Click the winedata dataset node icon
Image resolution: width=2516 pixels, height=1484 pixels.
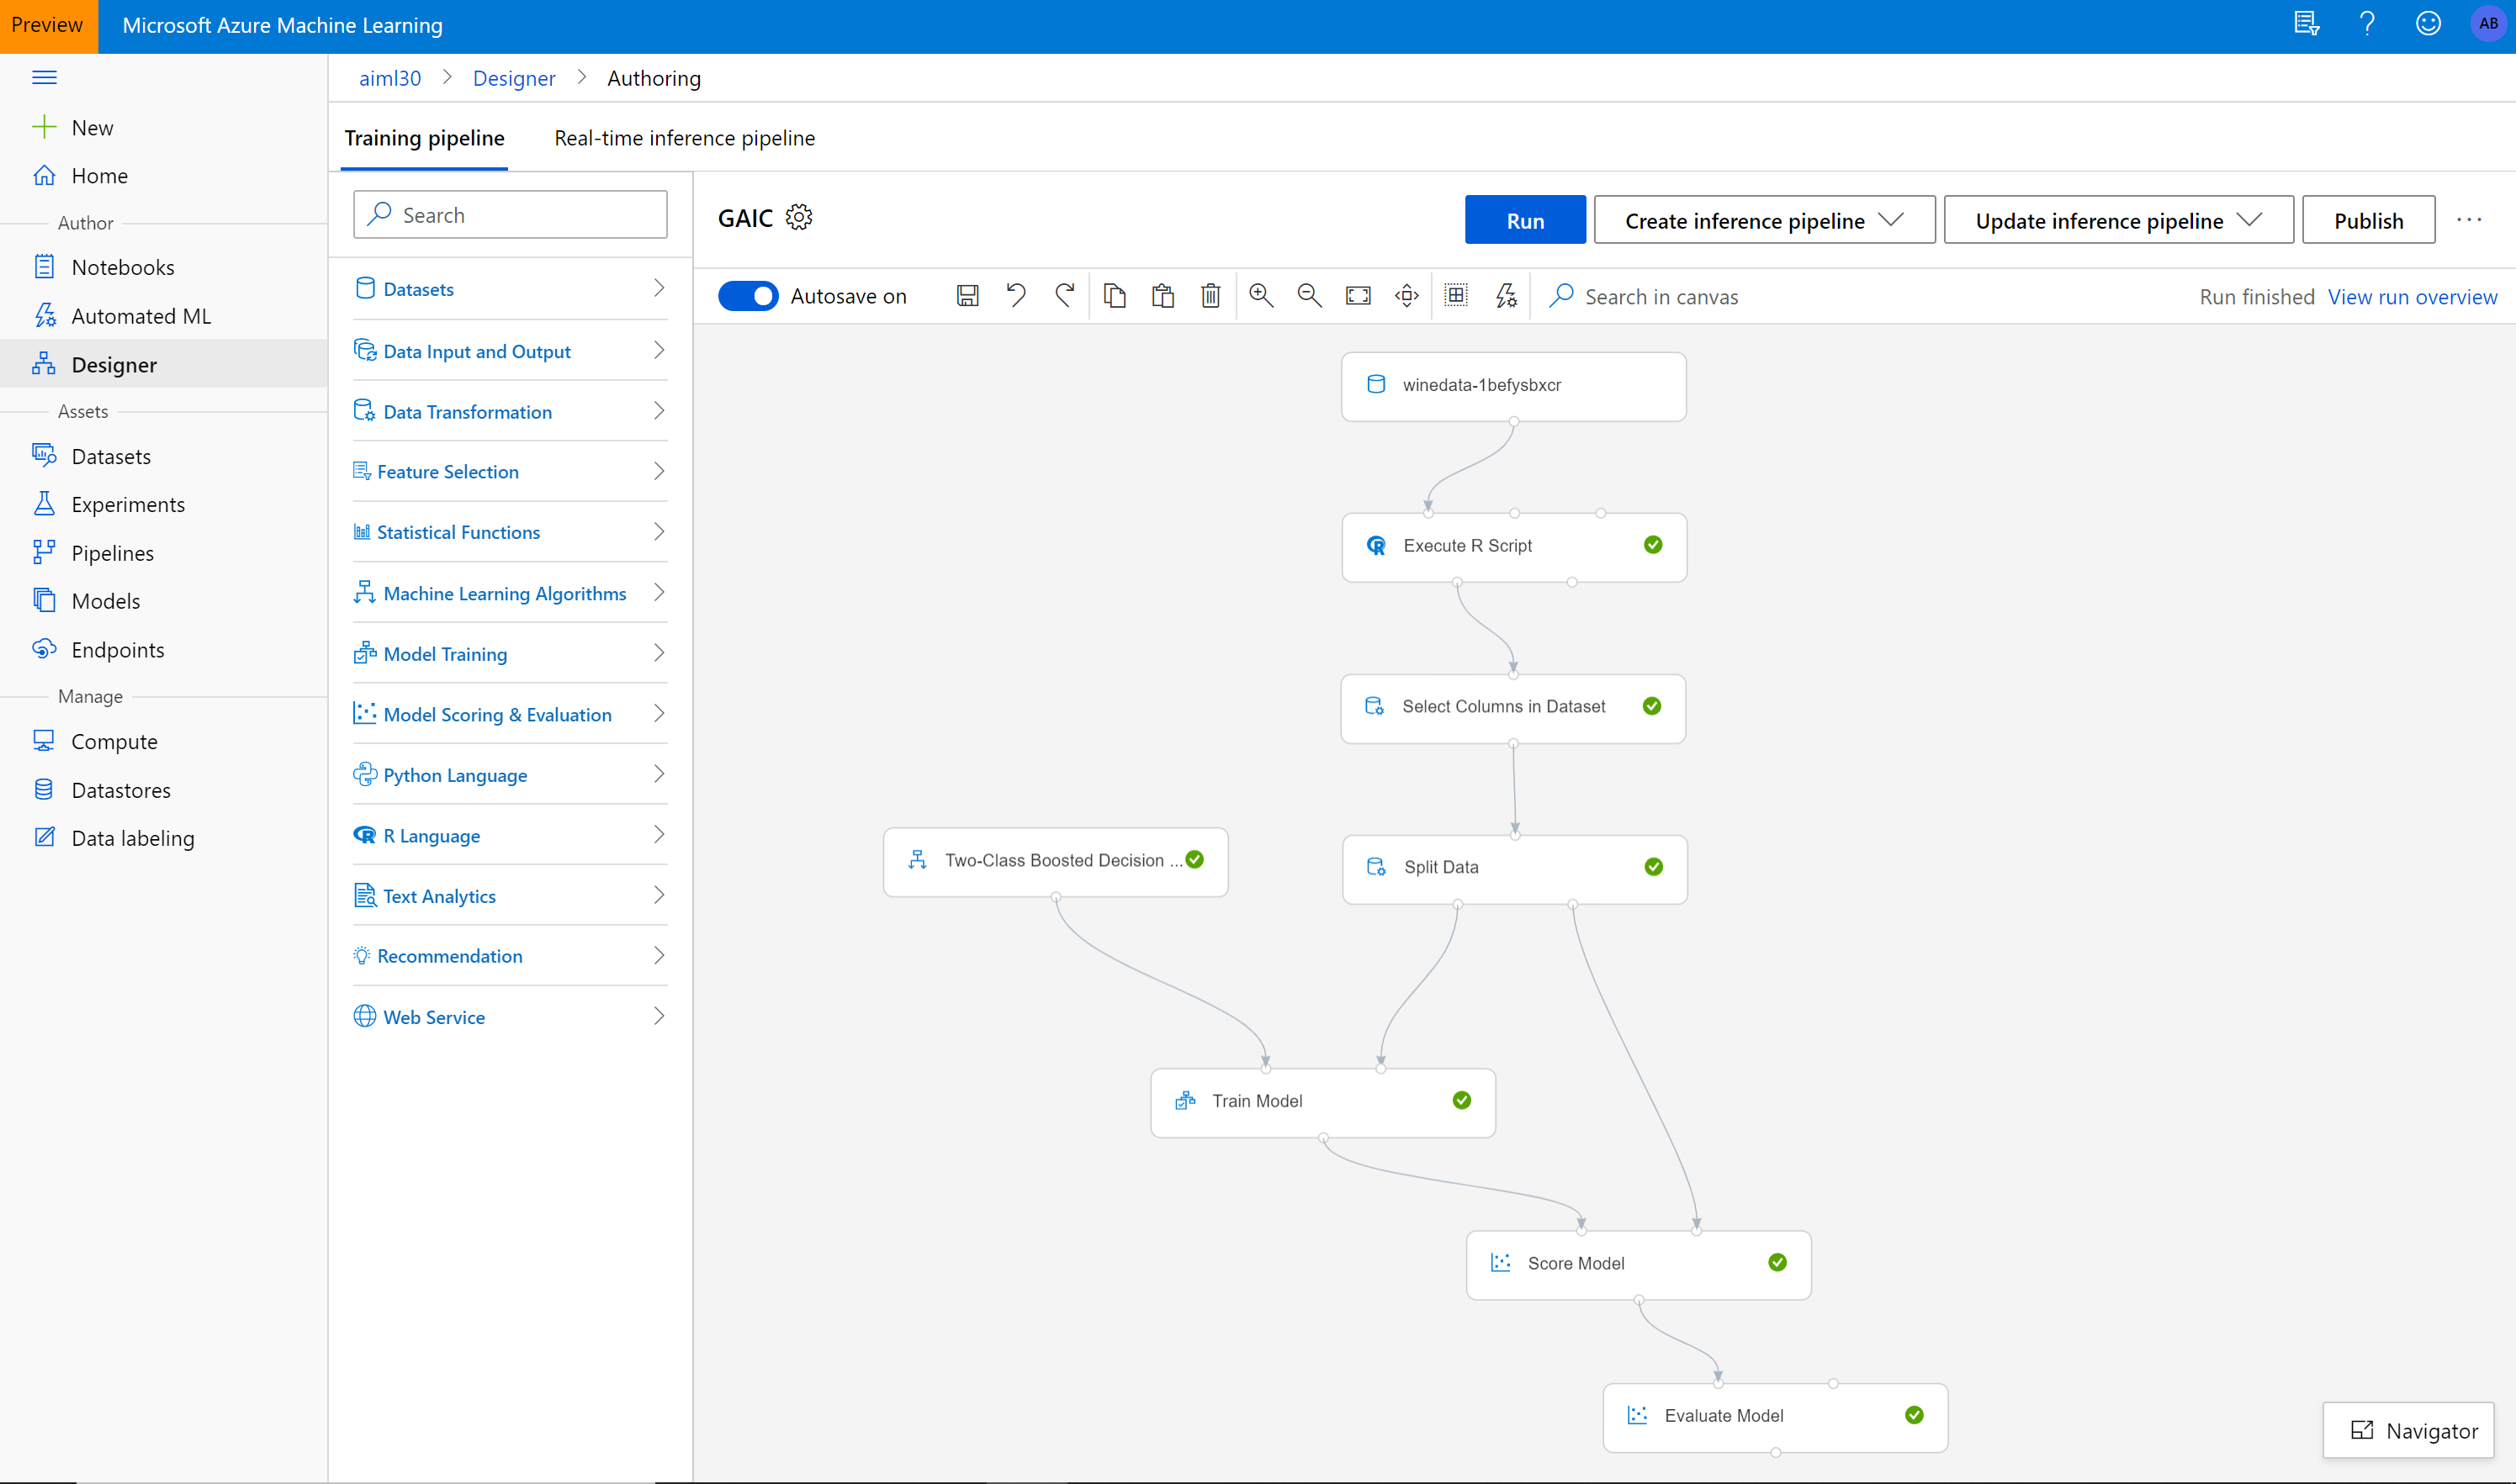click(1375, 383)
